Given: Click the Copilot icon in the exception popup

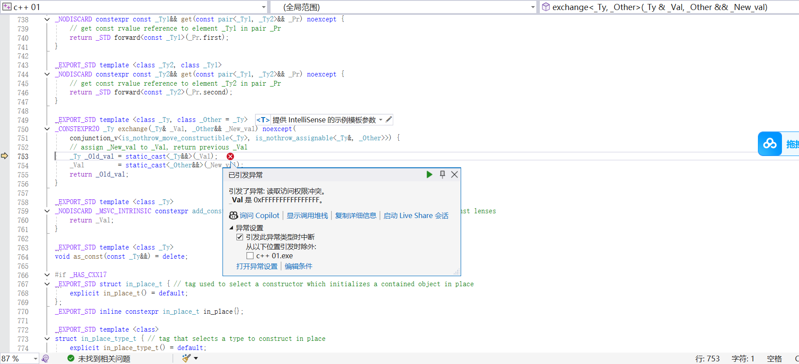Looking at the screenshot, I should pos(233,215).
